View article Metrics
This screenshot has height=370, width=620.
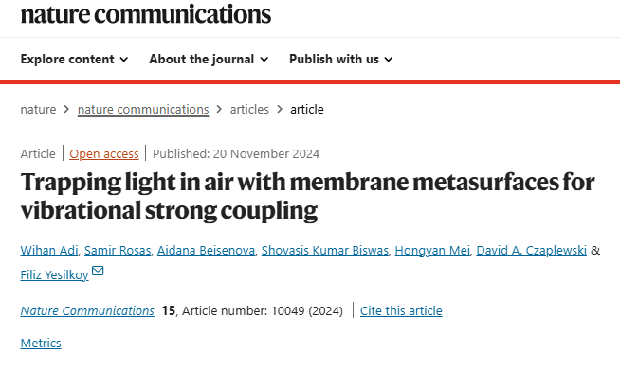click(x=41, y=343)
